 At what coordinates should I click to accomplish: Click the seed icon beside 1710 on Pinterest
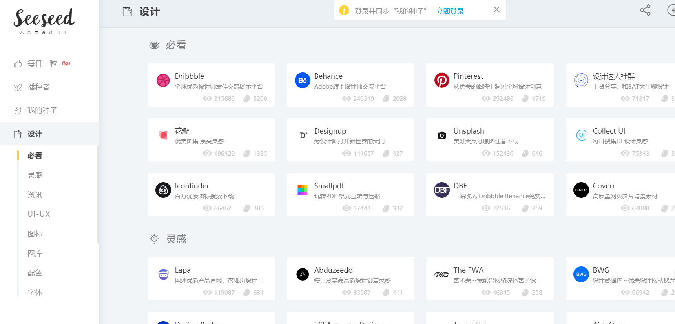click(525, 98)
